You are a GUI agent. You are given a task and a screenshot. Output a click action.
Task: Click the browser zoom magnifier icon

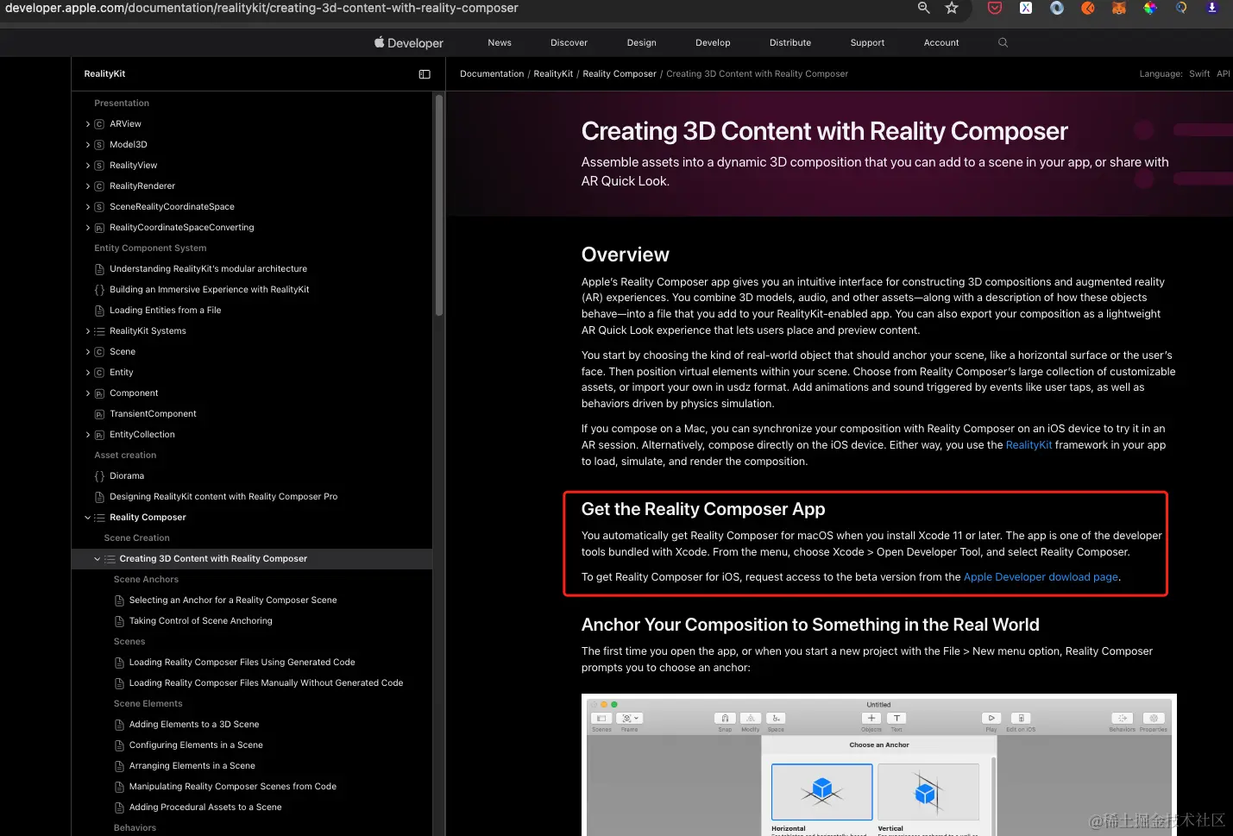coord(923,8)
